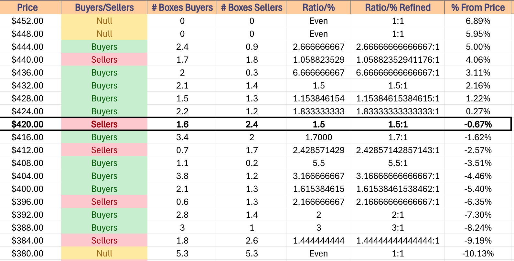The height and width of the screenshot is (261, 514).
Task: Select the Sellers cell in the $440.00 row
Action: pos(104,60)
